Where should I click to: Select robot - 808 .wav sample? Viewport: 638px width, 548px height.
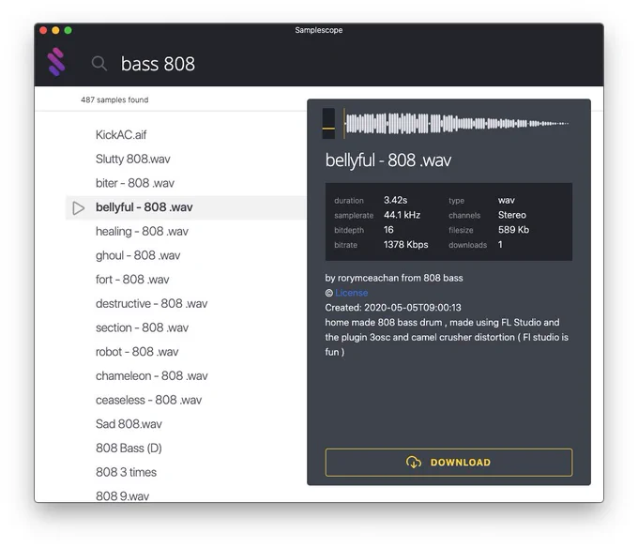137,352
